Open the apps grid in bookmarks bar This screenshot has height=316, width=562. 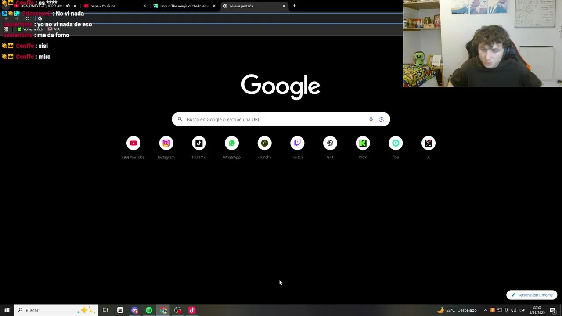click(6, 29)
